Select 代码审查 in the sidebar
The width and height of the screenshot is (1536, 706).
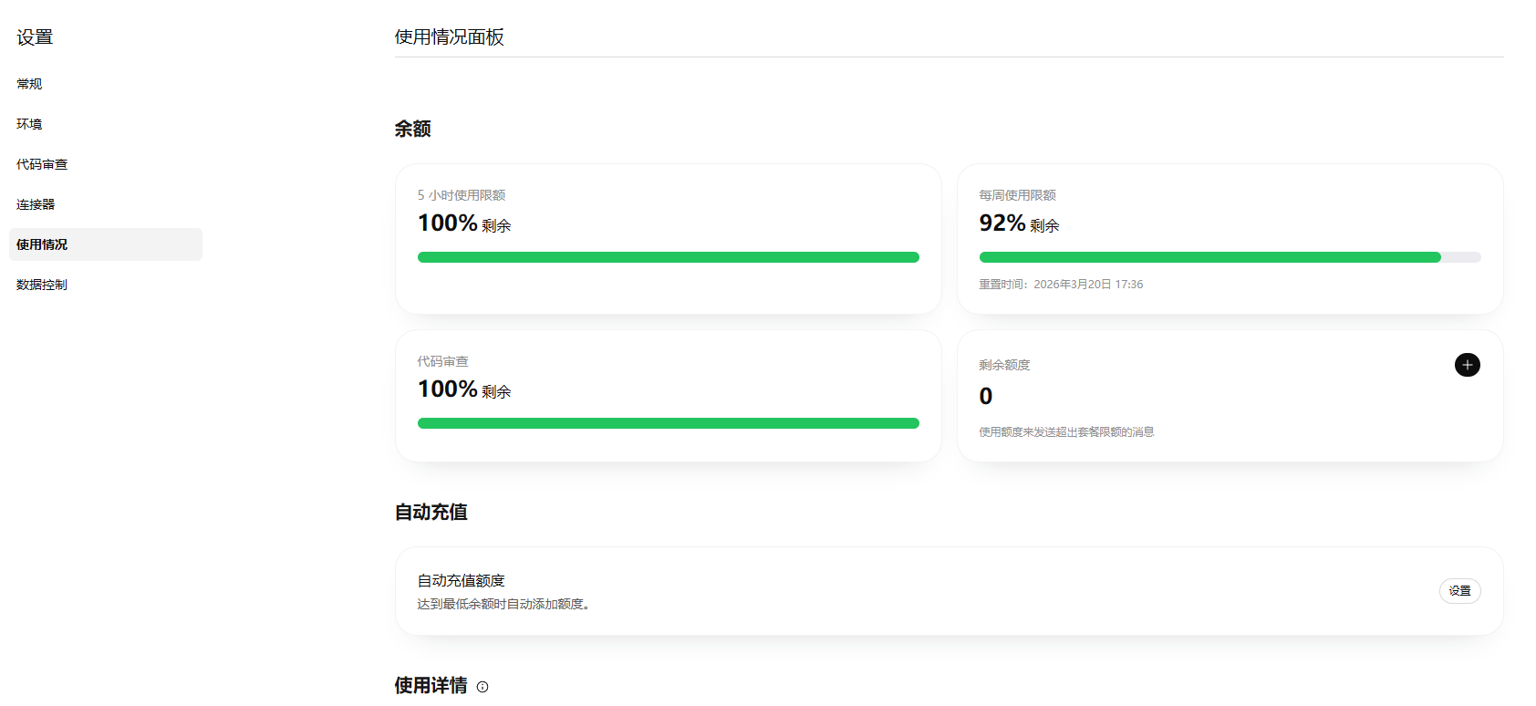pyautogui.click(x=42, y=164)
